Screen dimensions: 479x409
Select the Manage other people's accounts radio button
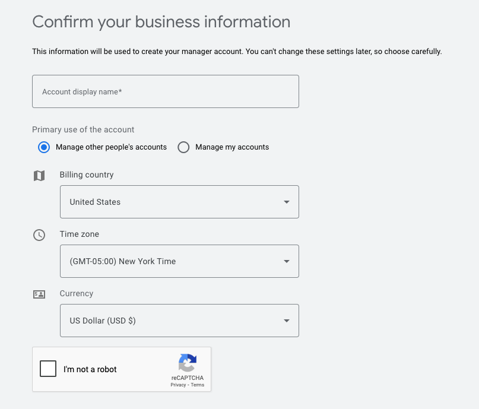coord(44,147)
